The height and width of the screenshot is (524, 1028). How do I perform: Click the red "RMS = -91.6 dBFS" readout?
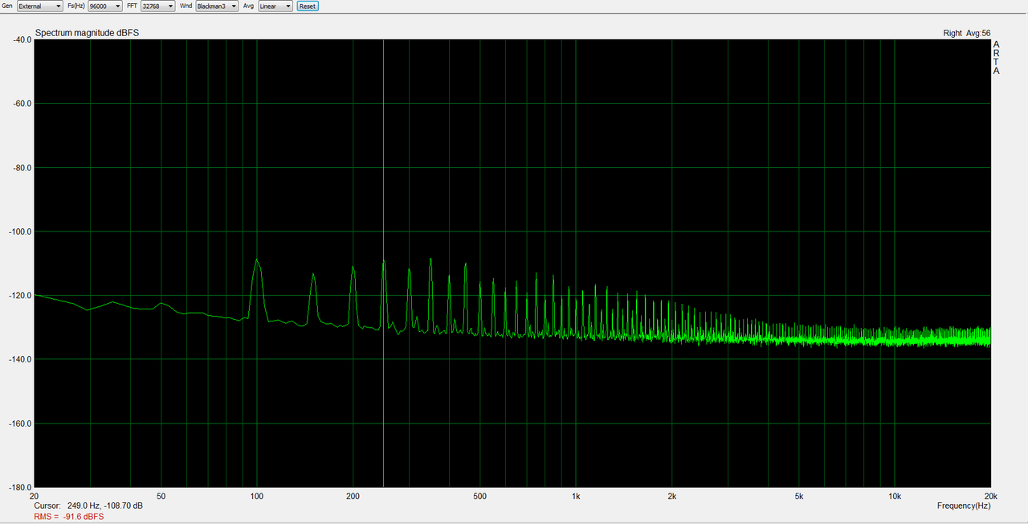[x=68, y=516]
